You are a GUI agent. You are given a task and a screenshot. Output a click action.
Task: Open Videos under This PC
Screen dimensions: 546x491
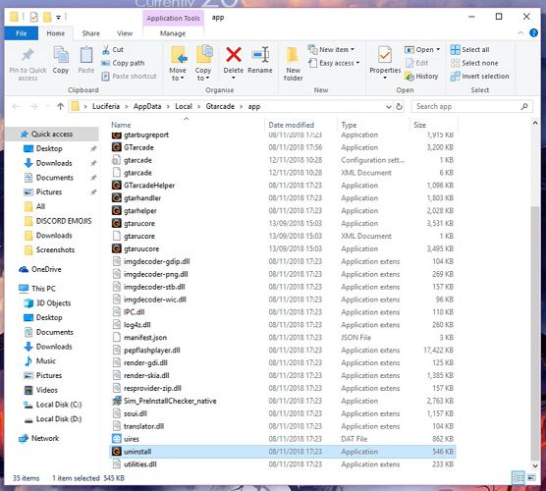coord(47,390)
